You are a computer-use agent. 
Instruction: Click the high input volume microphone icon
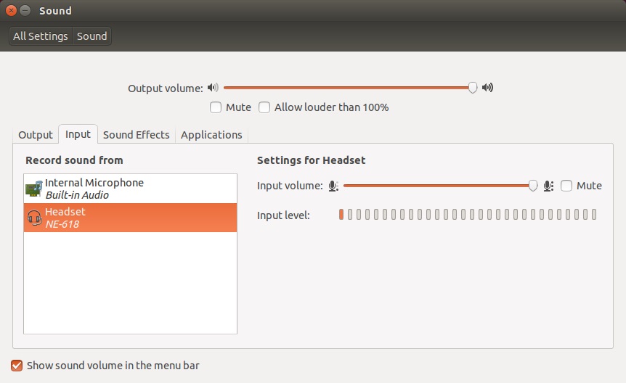coord(548,186)
